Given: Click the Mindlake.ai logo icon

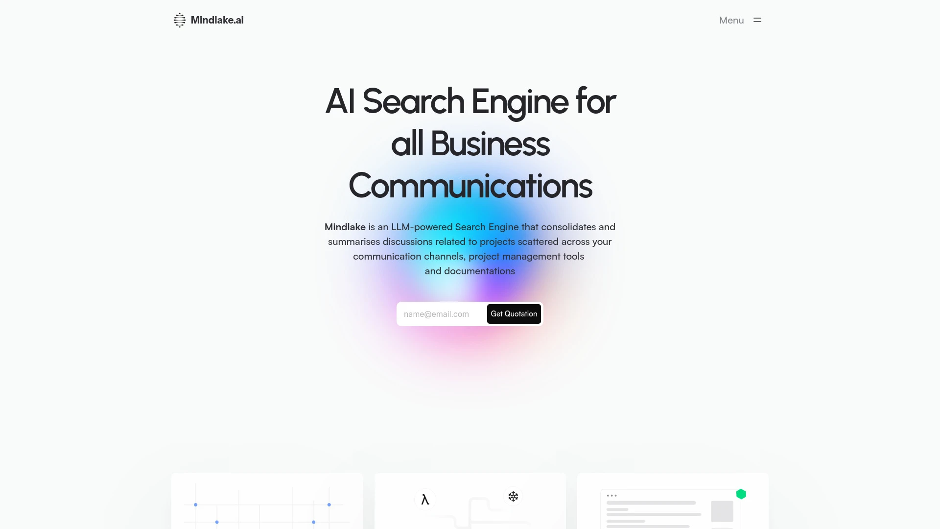Looking at the screenshot, I should pos(180,20).
